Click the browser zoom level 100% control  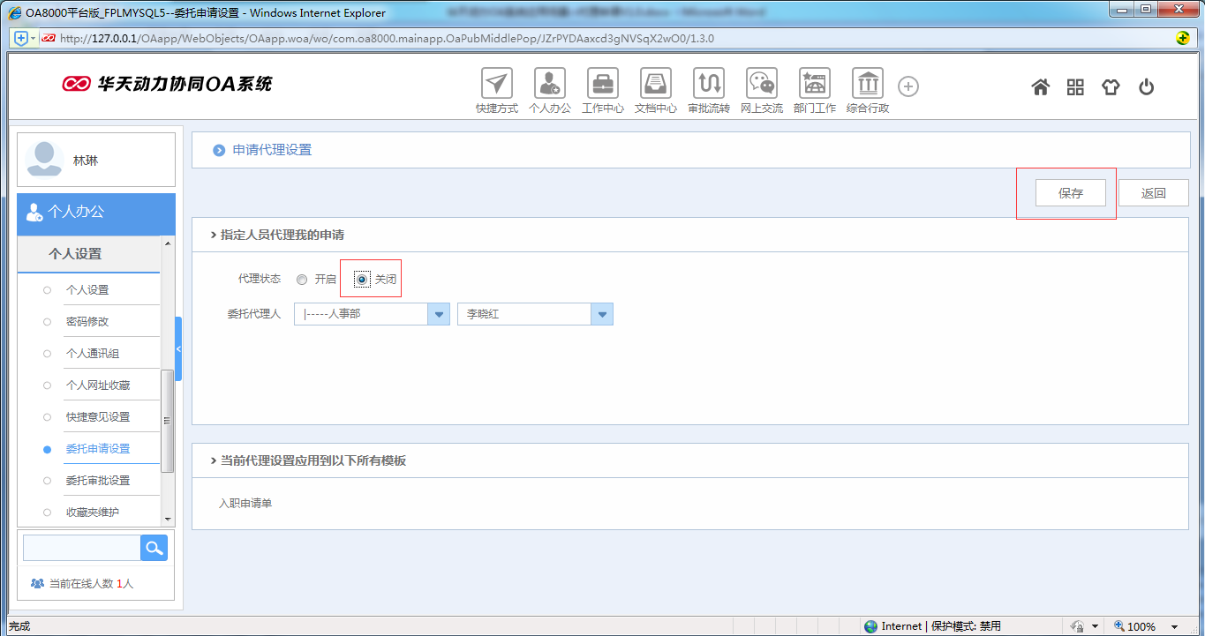click(1140, 626)
